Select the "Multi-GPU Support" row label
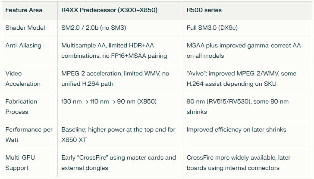Viewport: 314px width, 179px height. pyautogui.click(x=20, y=163)
